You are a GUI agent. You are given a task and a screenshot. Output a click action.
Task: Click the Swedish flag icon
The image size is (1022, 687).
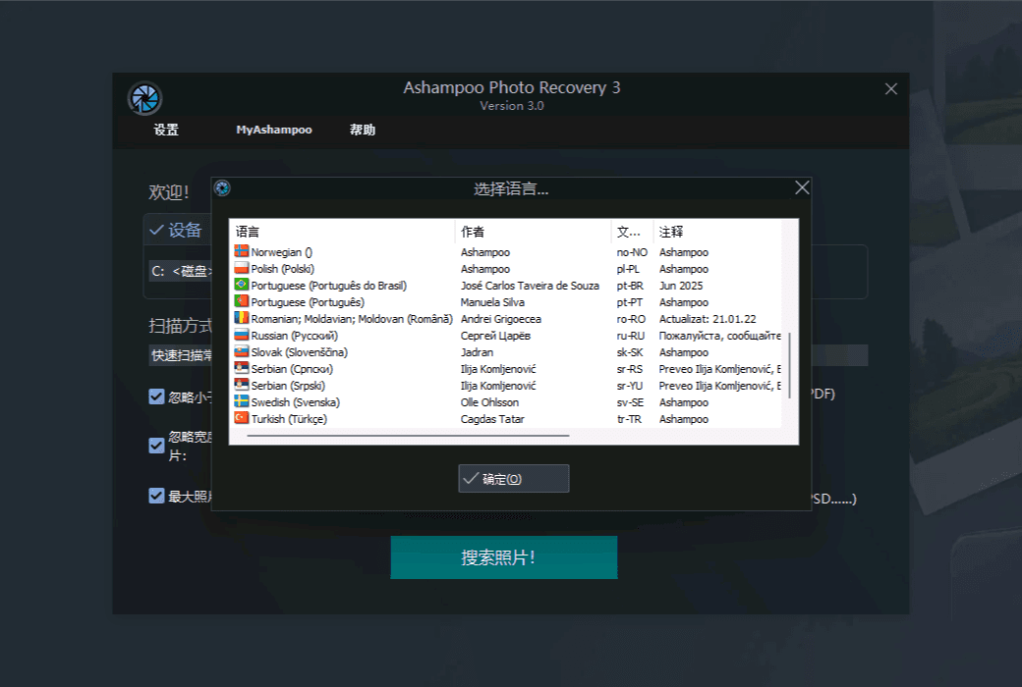coord(241,401)
